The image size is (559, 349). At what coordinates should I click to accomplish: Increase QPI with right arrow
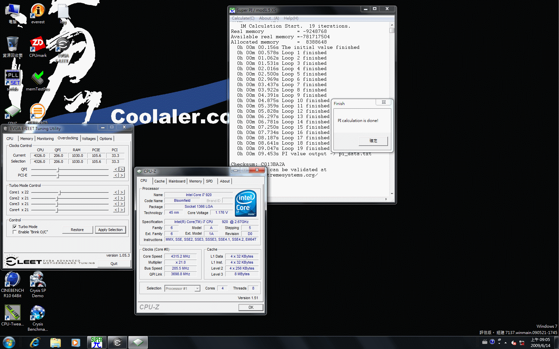[122, 170]
